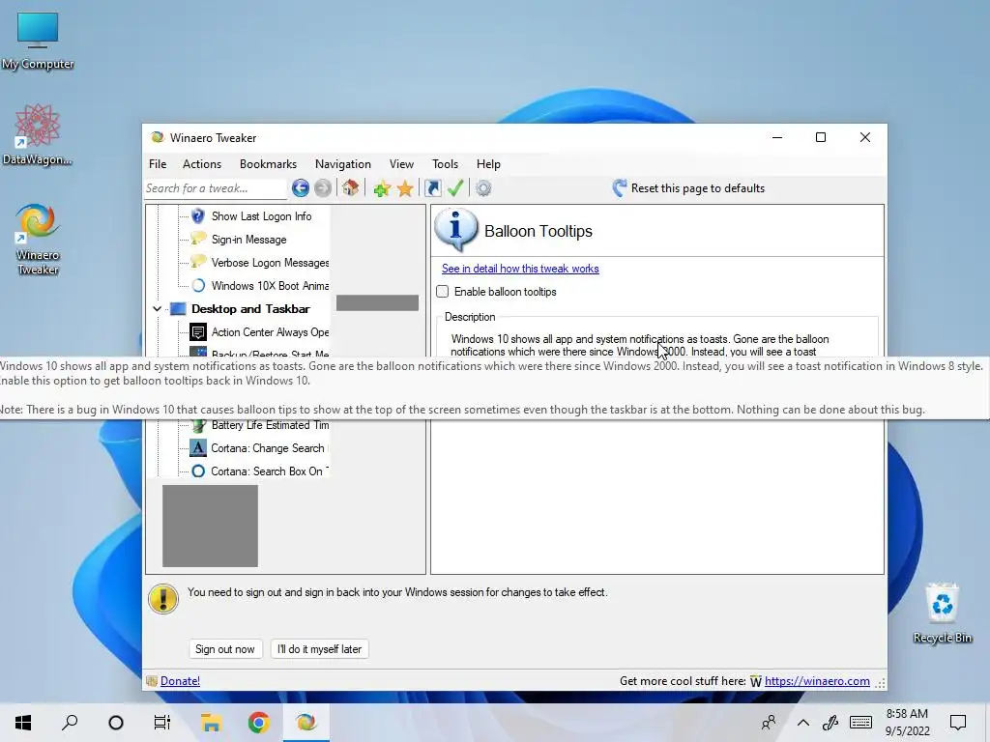The image size is (990, 742).
Task: Select the Winaero Tweaker desktop shortcut
Action: (x=38, y=240)
